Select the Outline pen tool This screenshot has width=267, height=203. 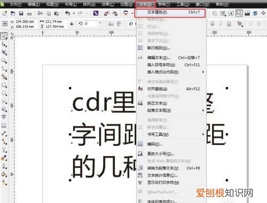(x=4, y=166)
